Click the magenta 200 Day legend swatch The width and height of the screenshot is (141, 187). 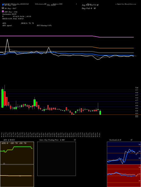[x=3, y=11]
